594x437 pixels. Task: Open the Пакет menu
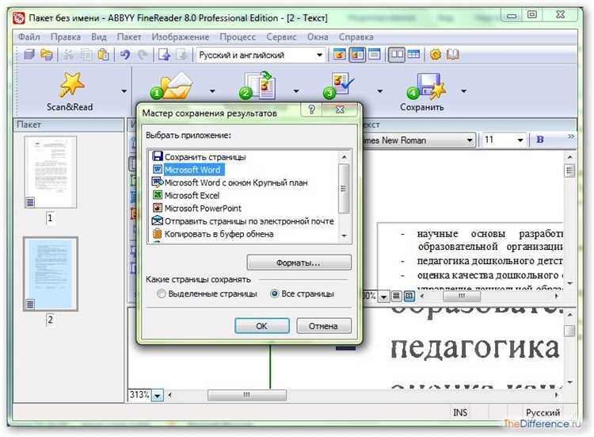click(x=129, y=36)
